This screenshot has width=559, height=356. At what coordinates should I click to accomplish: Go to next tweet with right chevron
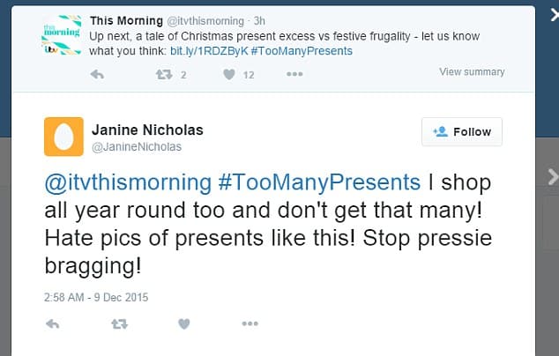[553, 177]
